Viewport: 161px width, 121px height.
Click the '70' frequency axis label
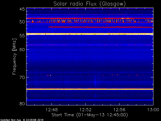tap(22, 77)
